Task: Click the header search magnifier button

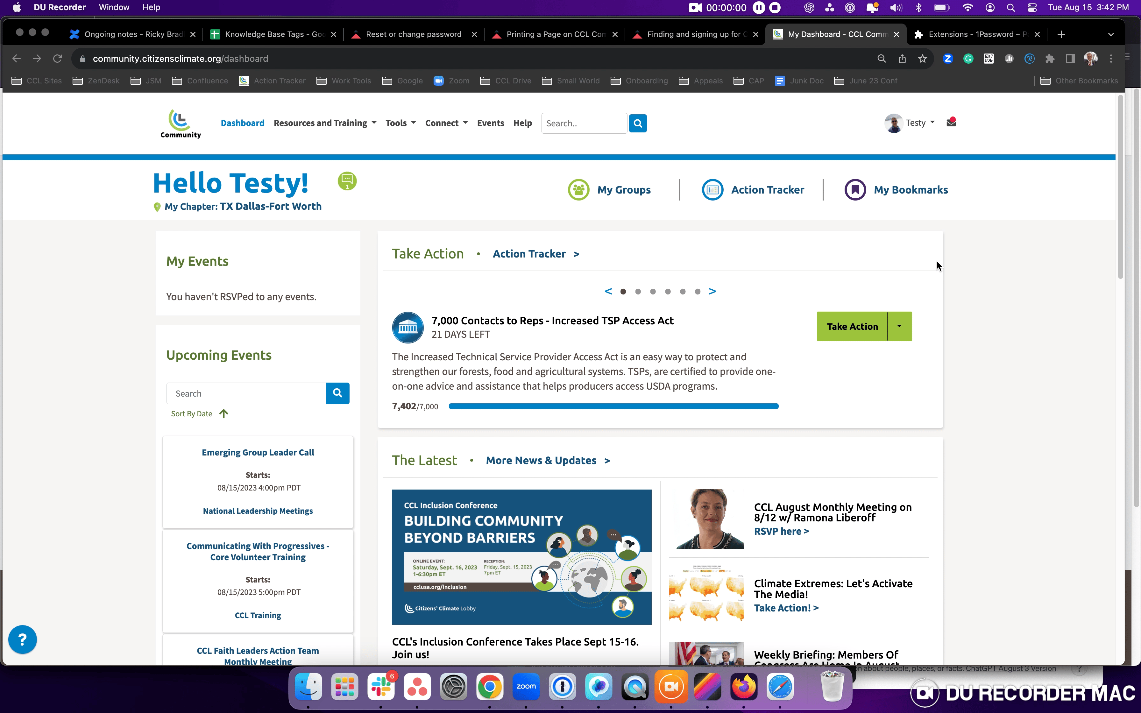Action: [638, 124]
